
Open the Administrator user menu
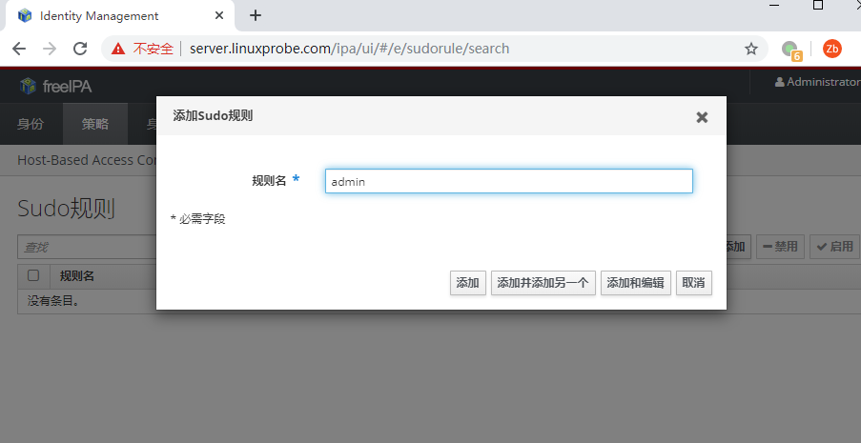(818, 82)
